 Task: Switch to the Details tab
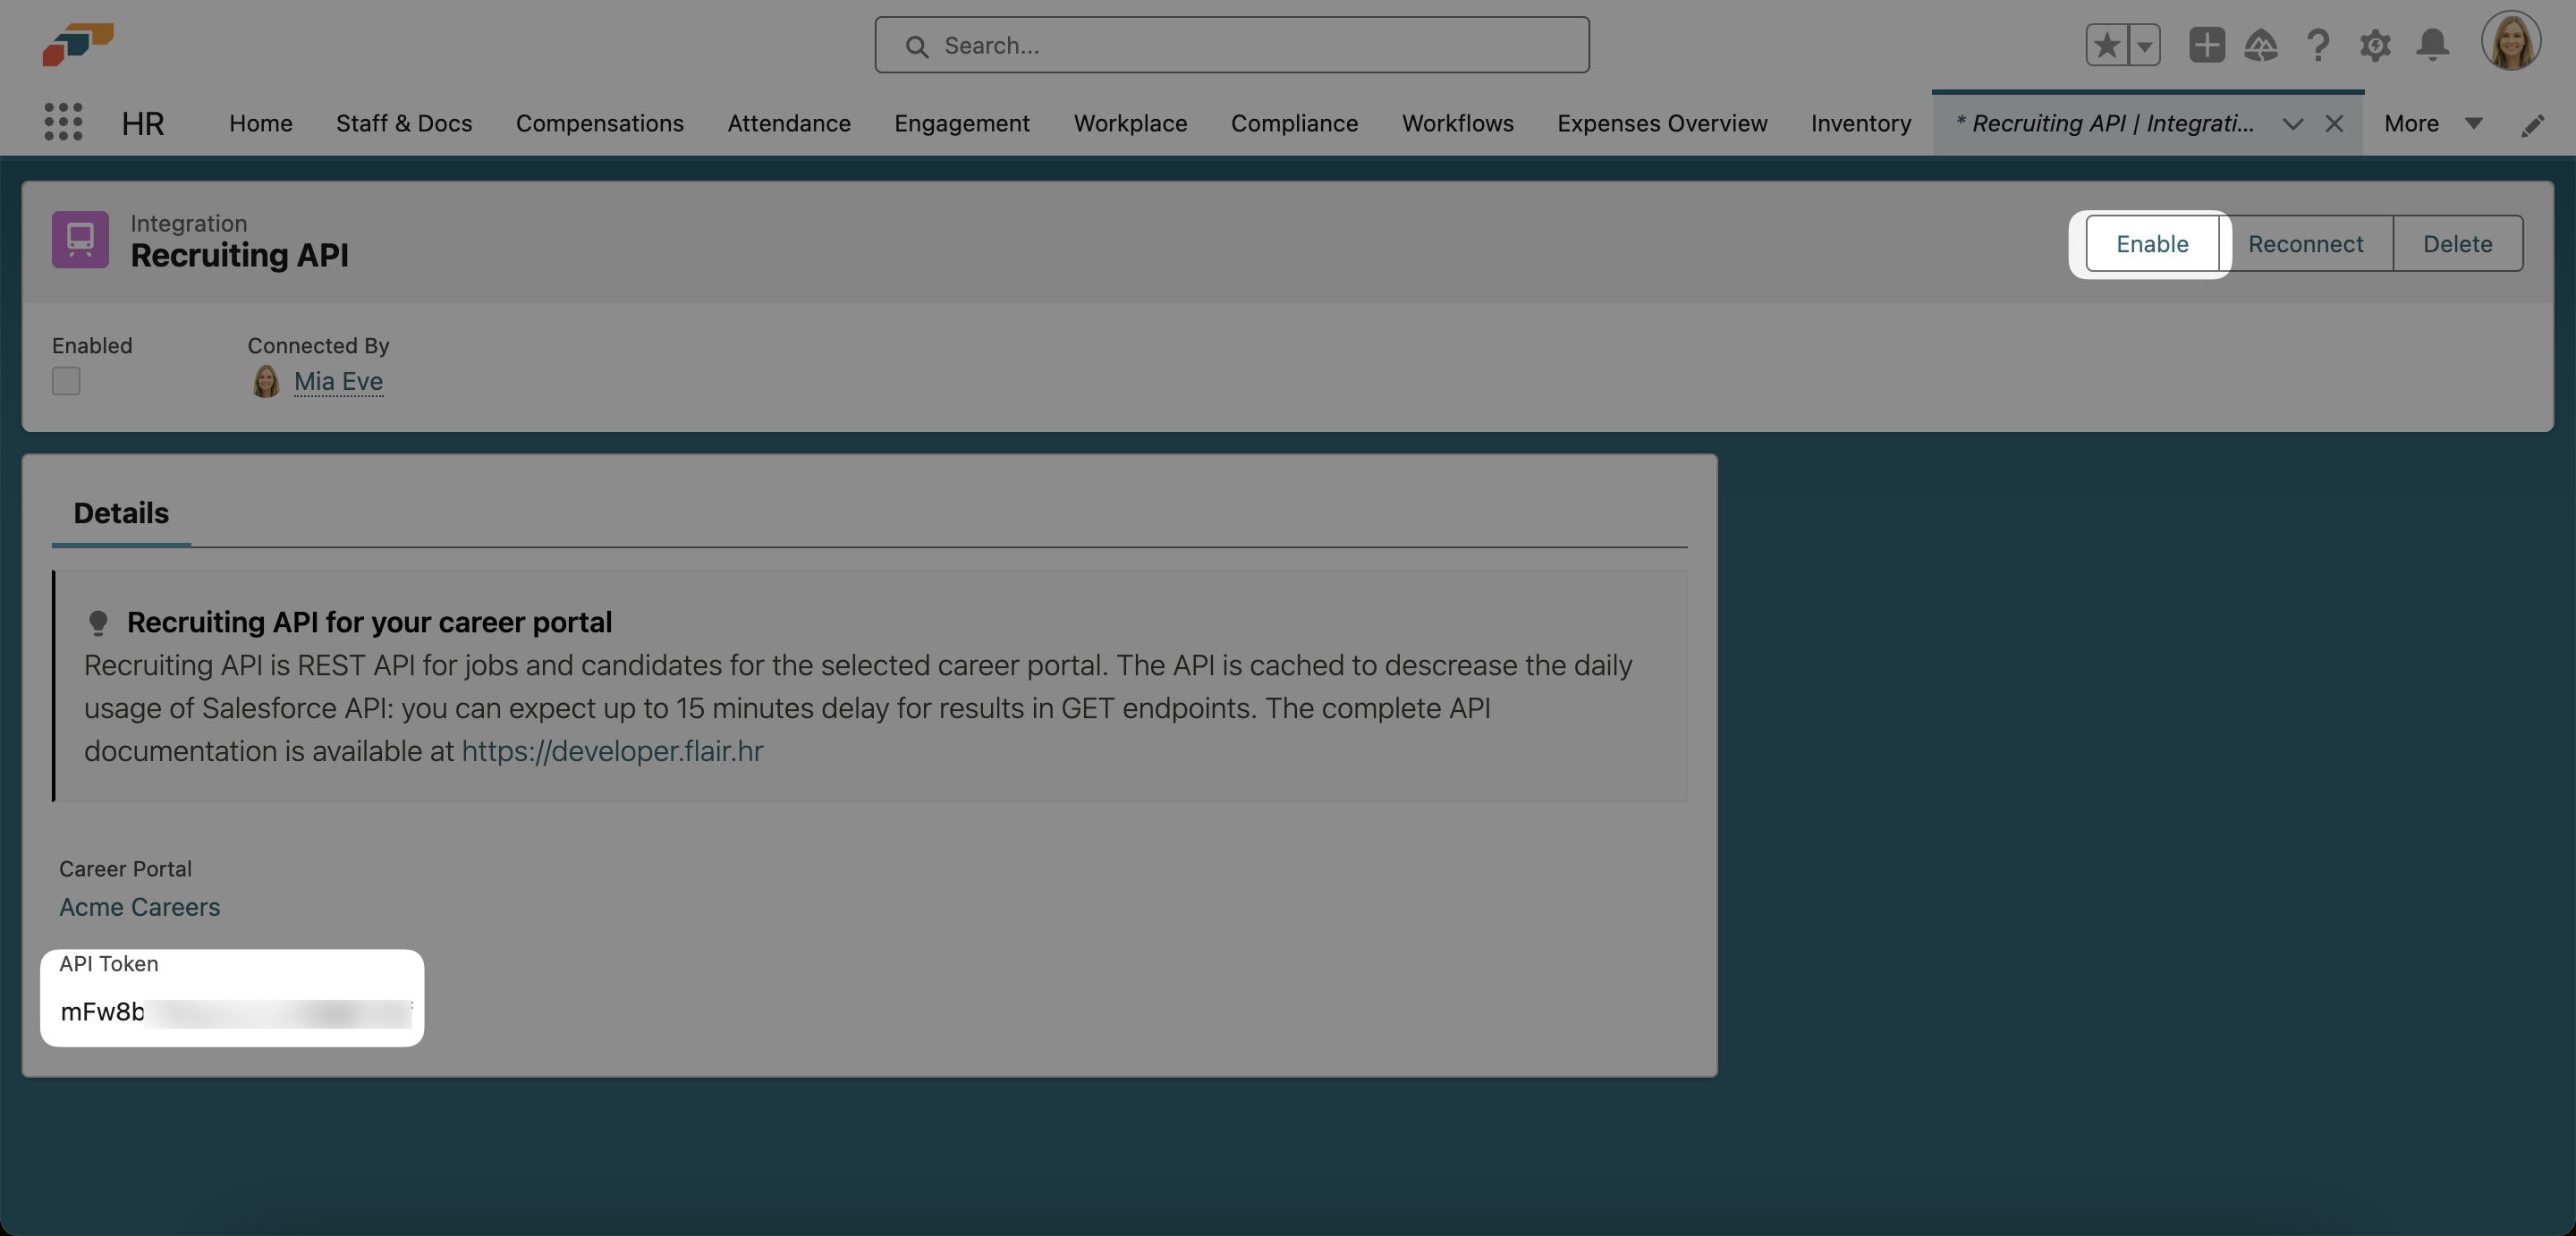click(x=121, y=513)
